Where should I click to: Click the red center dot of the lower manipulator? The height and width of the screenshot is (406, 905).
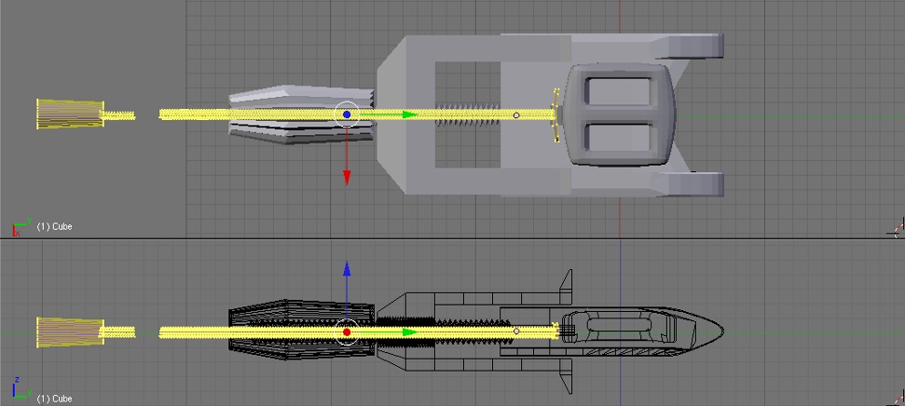347,332
